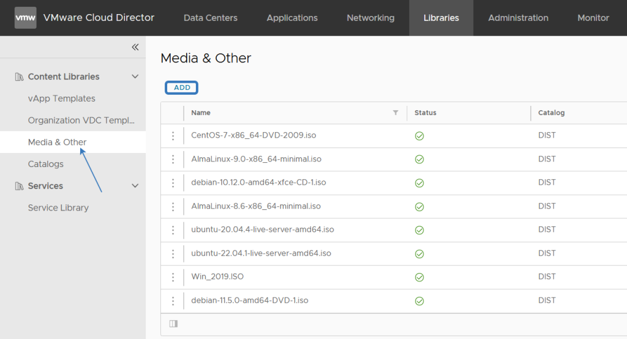Click DIST catalog in Win_2019.ISO row
The image size is (627, 339).
click(547, 276)
